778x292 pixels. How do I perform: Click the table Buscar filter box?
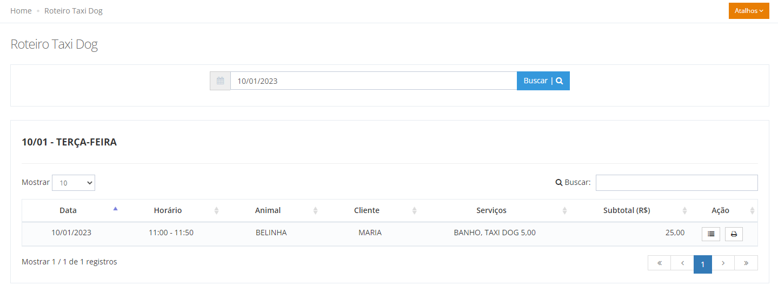coord(677,183)
